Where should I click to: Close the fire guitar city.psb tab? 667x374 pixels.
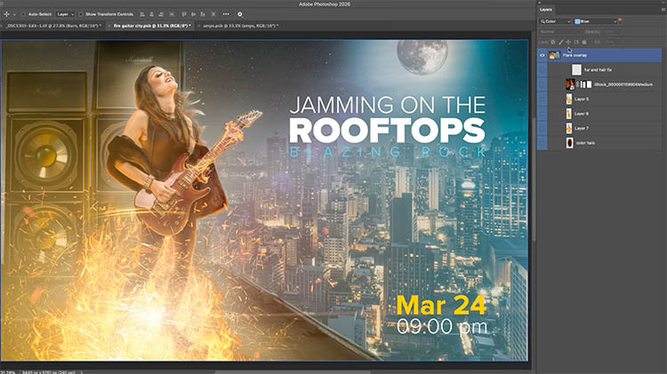pyautogui.click(x=109, y=26)
